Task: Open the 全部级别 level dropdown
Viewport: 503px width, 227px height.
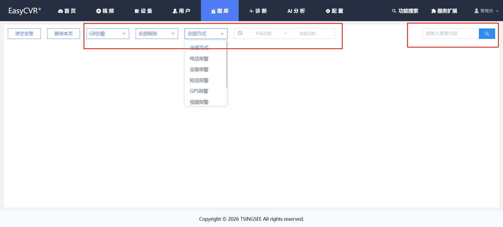Action: [x=157, y=34]
